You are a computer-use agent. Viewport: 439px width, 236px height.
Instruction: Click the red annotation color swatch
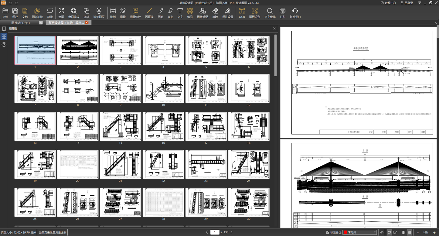click(x=345, y=232)
